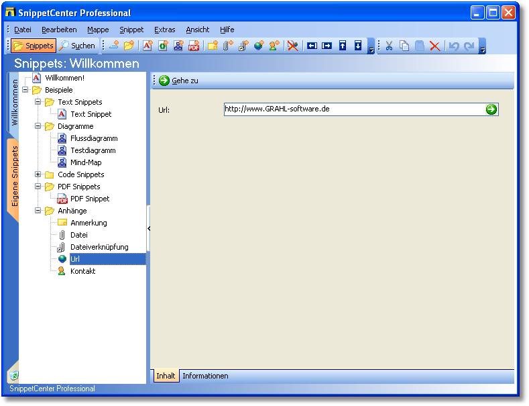
Task: Open the Snippet menu
Action: pyautogui.click(x=131, y=30)
